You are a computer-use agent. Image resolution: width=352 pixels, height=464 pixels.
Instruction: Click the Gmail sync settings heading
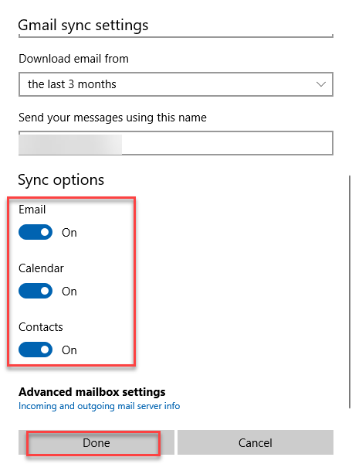point(83,26)
